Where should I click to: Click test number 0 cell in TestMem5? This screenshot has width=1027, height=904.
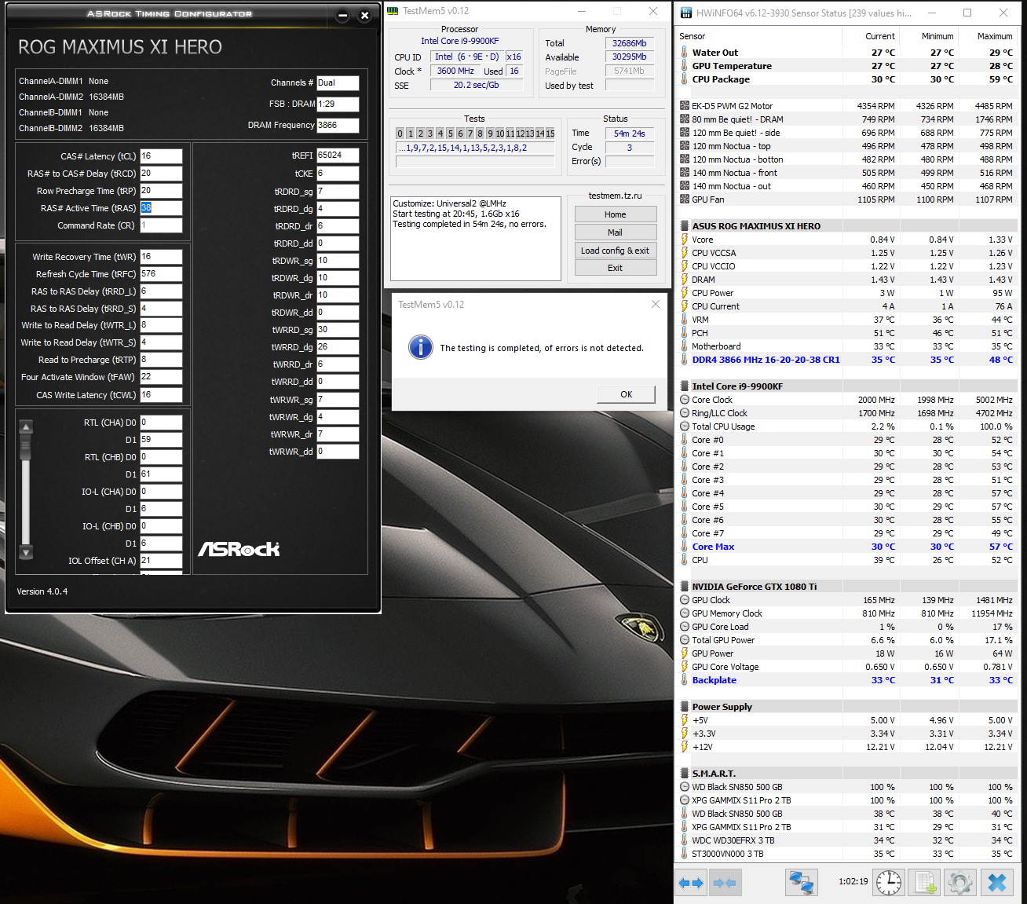400,134
